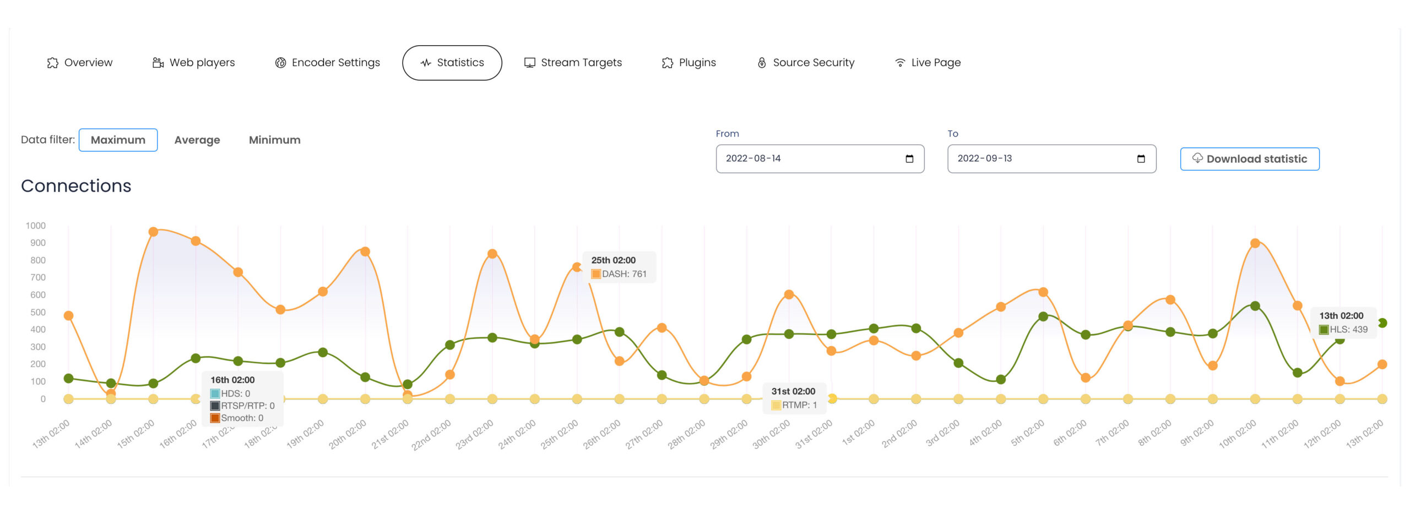Click the Encoder Settings icon
The width and height of the screenshot is (1410, 513).
[280, 63]
